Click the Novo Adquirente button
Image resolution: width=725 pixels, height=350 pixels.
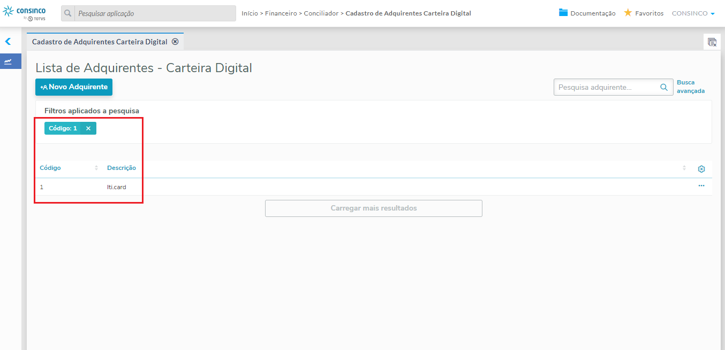click(x=74, y=87)
